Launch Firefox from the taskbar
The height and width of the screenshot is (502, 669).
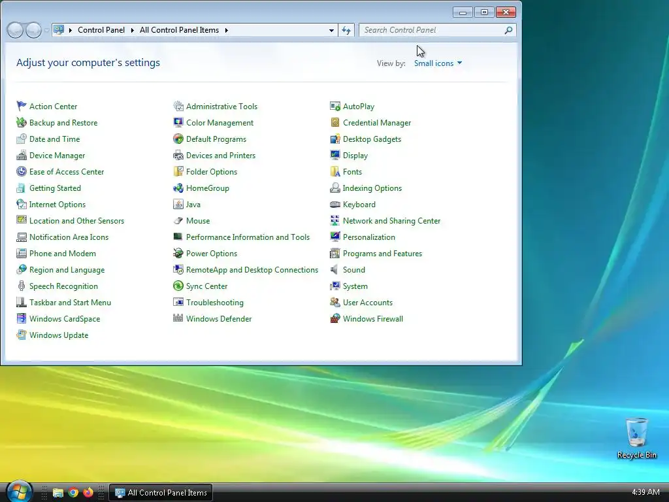tap(88, 493)
